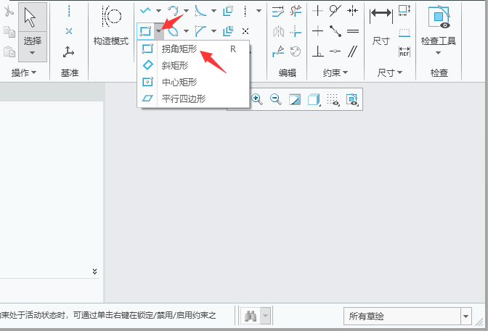Expand the 操作 group dropdown

point(24,72)
